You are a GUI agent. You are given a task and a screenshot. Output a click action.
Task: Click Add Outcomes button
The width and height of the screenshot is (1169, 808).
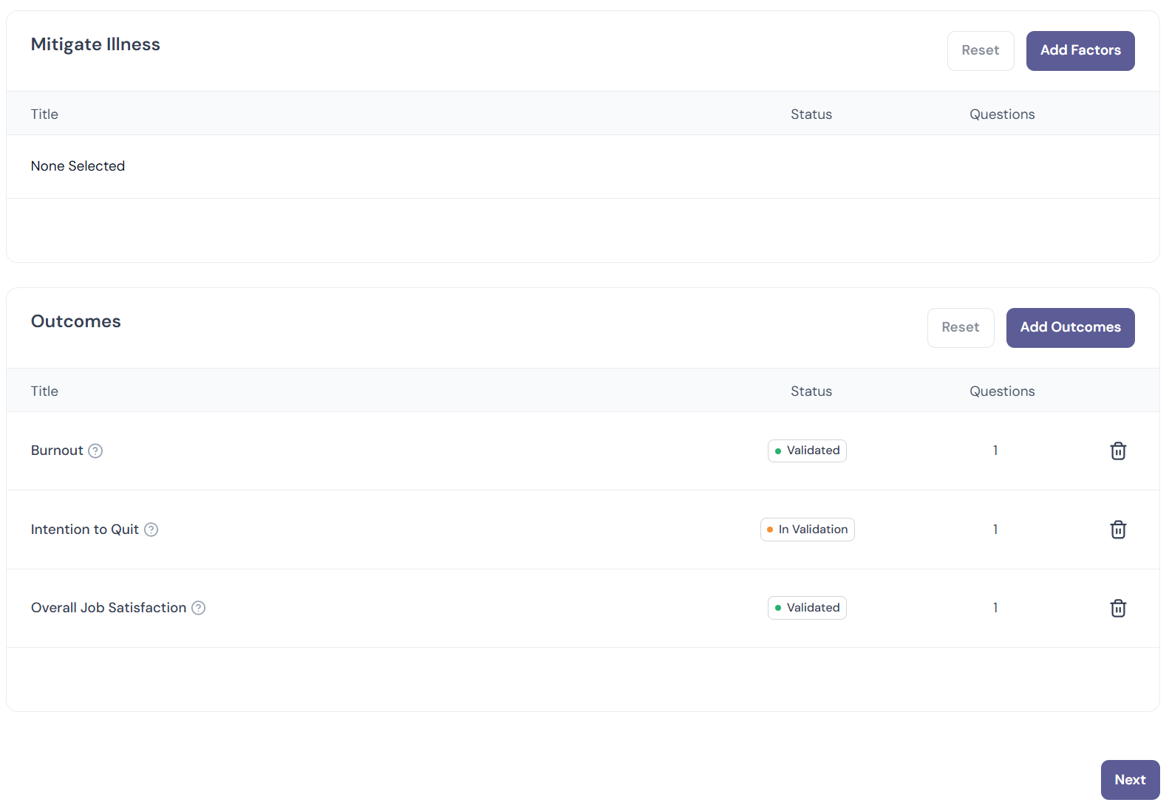click(1071, 328)
